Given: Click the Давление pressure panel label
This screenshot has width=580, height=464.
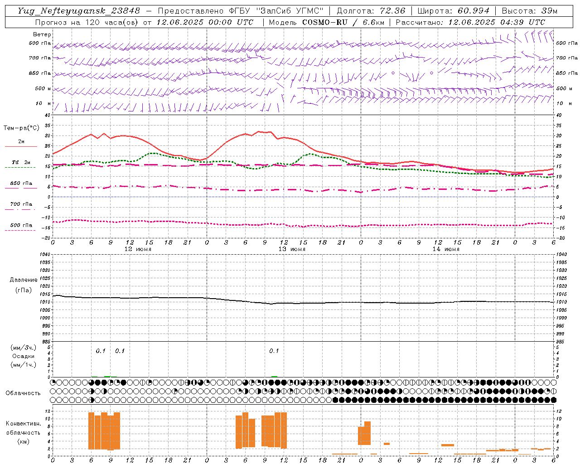Looking at the screenshot, I should pos(24,280).
